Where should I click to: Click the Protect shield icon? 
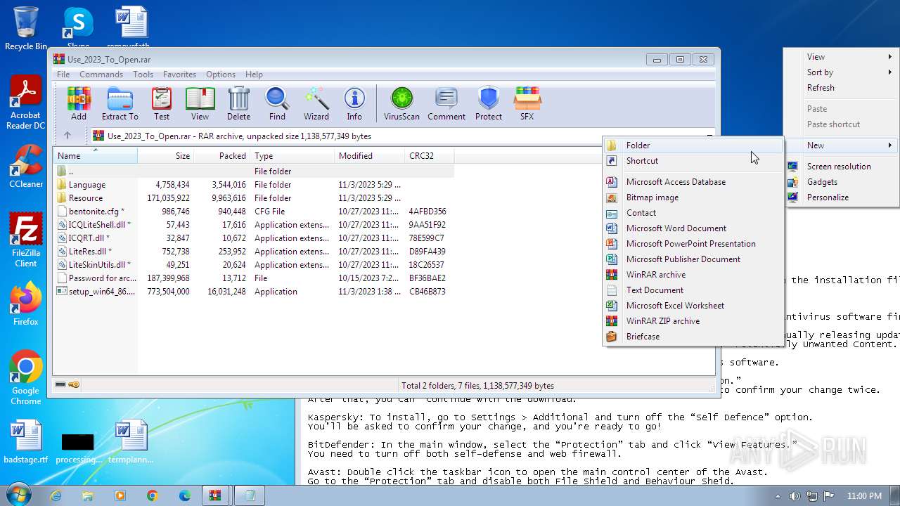(x=488, y=103)
